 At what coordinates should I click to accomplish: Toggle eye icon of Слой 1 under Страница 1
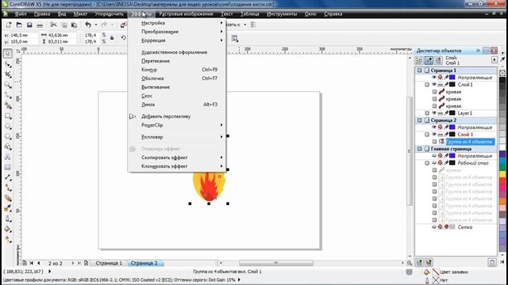434,85
